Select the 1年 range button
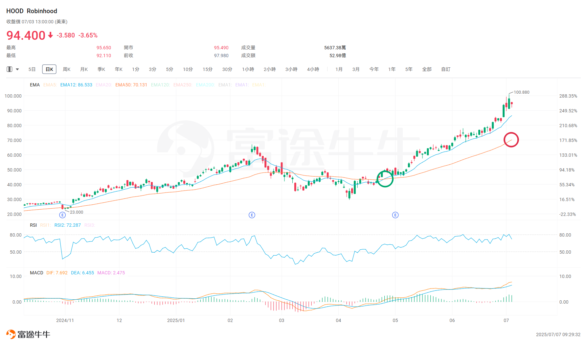587x345 pixels. [x=392, y=69]
